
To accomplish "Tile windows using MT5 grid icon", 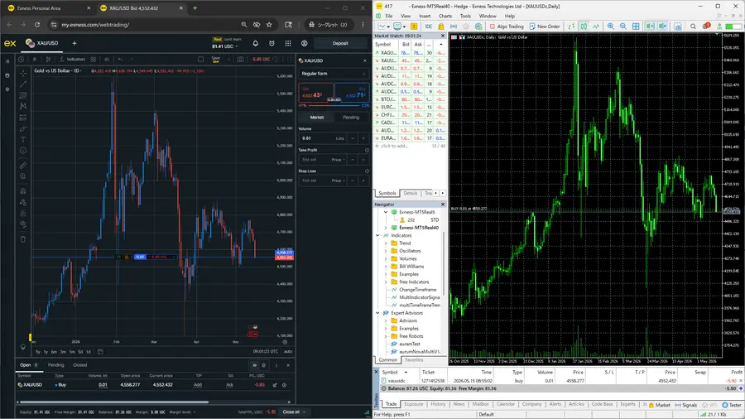I will pyautogui.click(x=636, y=26).
